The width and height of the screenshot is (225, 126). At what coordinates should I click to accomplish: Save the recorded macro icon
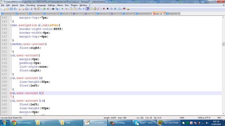(x=119, y=9)
